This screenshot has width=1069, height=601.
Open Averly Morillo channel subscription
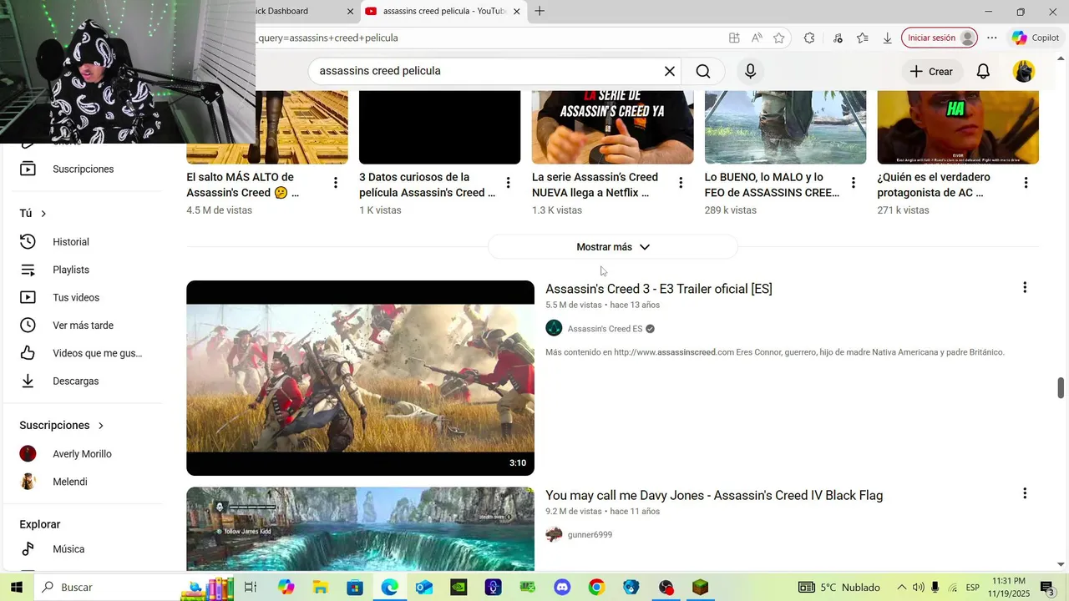(83, 453)
